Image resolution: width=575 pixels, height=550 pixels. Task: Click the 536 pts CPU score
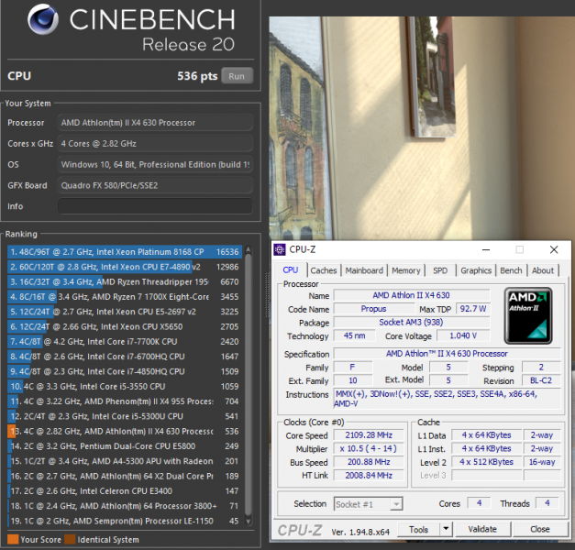click(x=197, y=76)
